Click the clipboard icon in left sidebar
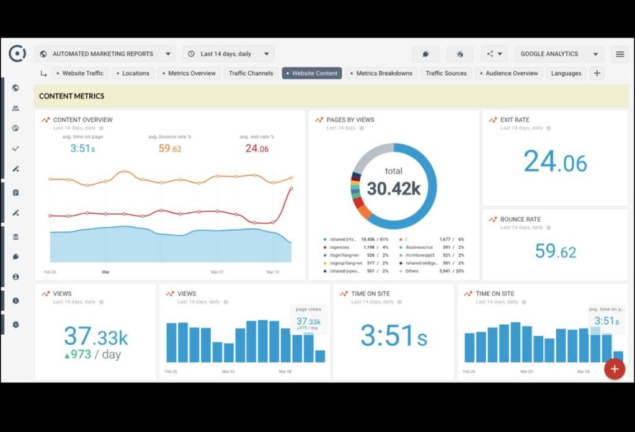The height and width of the screenshot is (432, 635). pyautogui.click(x=16, y=192)
